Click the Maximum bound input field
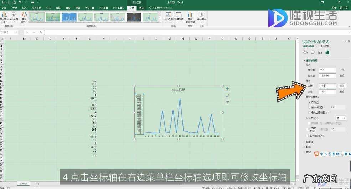 [x=328, y=75]
